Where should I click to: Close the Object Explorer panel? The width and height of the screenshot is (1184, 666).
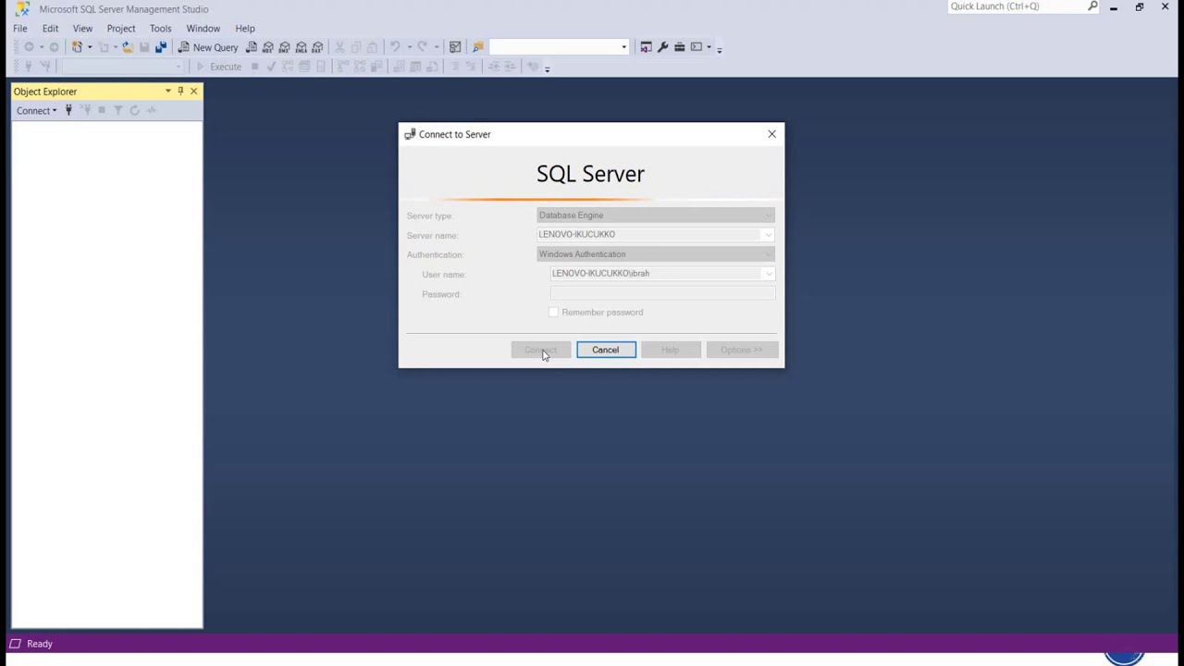tap(193, 91)
